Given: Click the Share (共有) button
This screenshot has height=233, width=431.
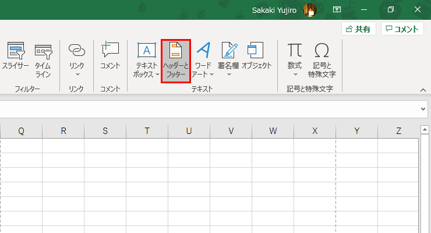Looking at the screenshot, I should pos(358,29).
